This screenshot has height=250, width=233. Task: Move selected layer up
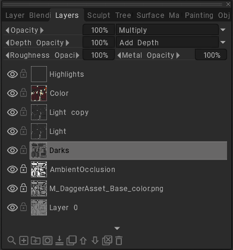[83, 240]
